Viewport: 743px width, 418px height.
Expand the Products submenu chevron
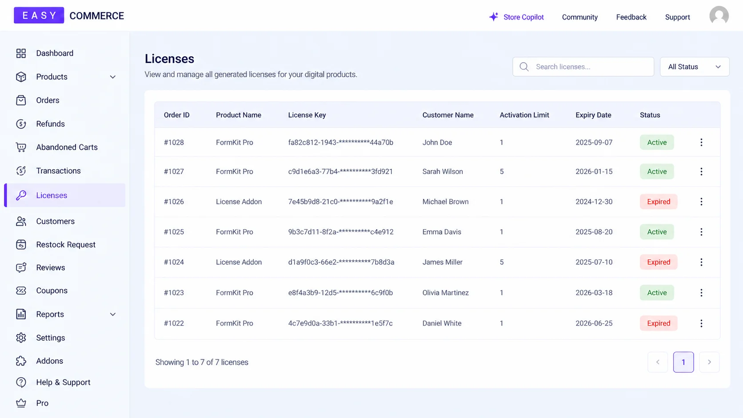[x=113, y=77]
